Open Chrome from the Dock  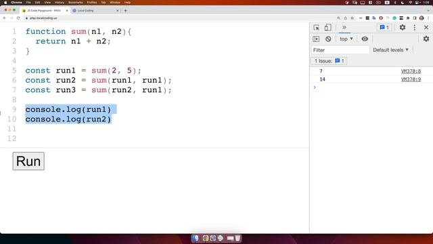pos(206,238)
